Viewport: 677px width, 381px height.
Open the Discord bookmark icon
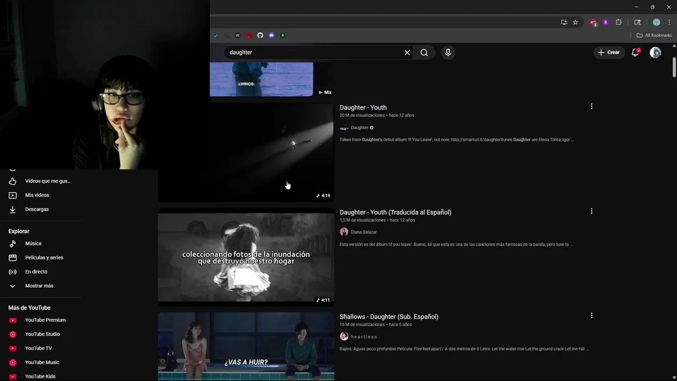point(271,35)
